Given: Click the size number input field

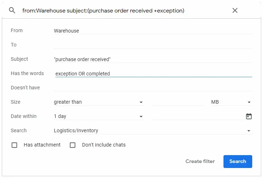Looking at the screenshot, I should point(178,102).
